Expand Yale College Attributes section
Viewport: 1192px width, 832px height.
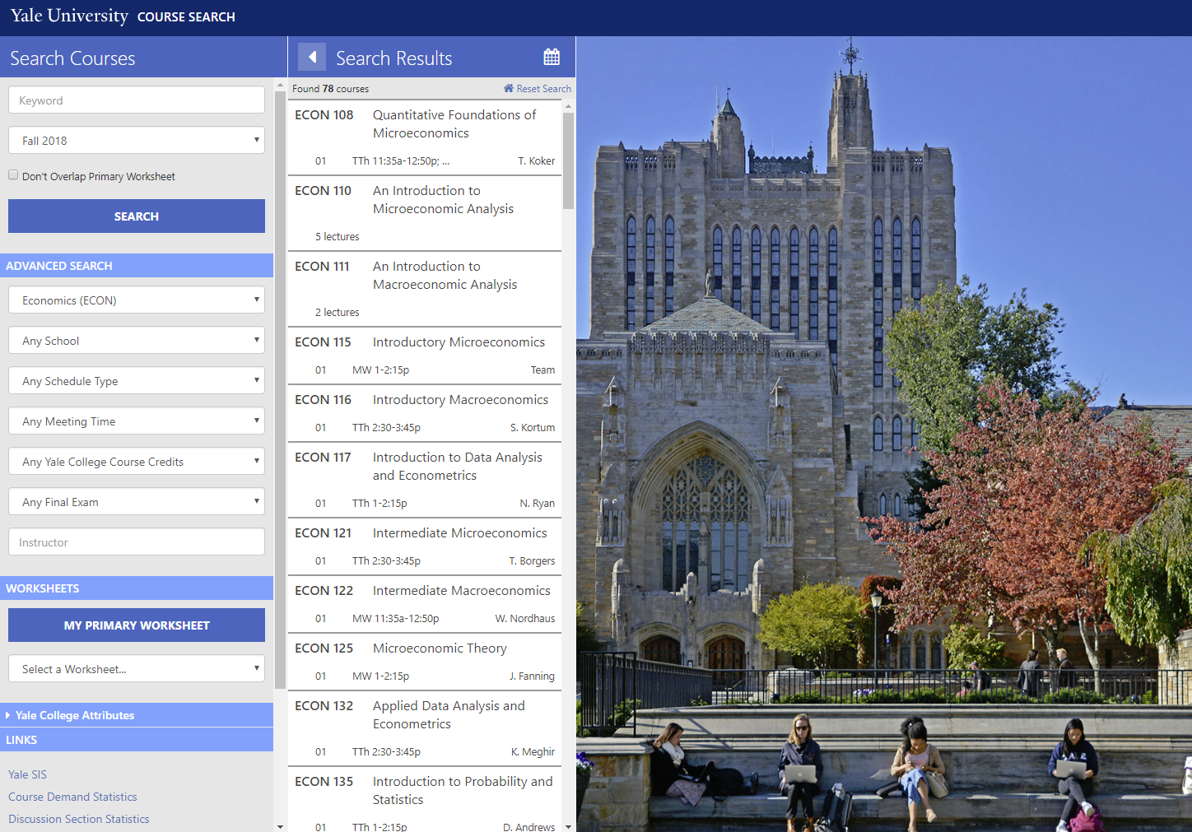pyautogui.click(x=137, y=715)
